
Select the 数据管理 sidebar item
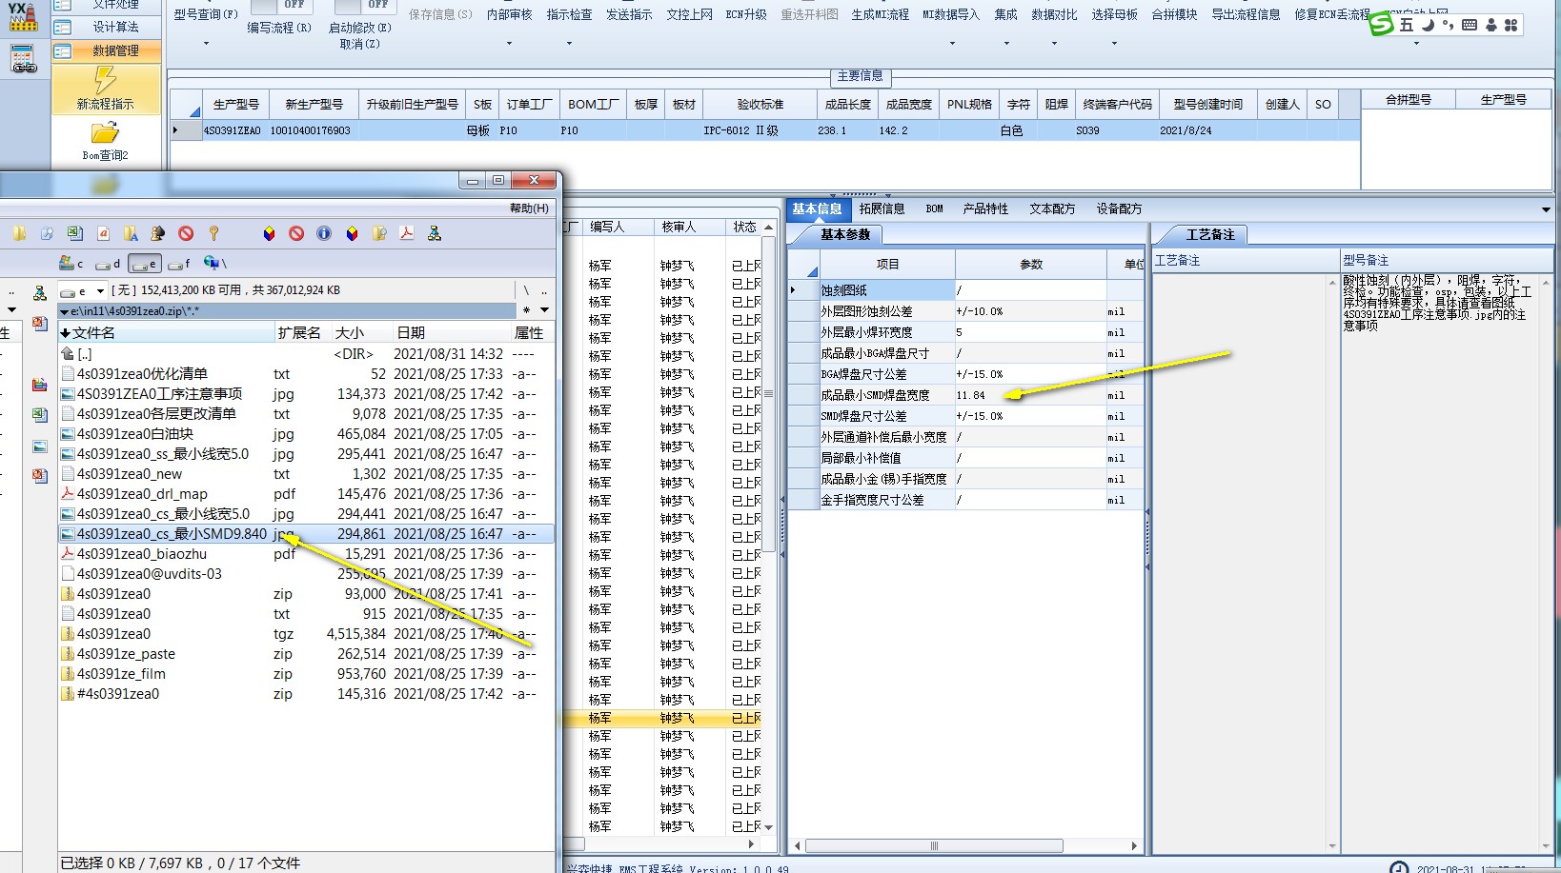105,50
